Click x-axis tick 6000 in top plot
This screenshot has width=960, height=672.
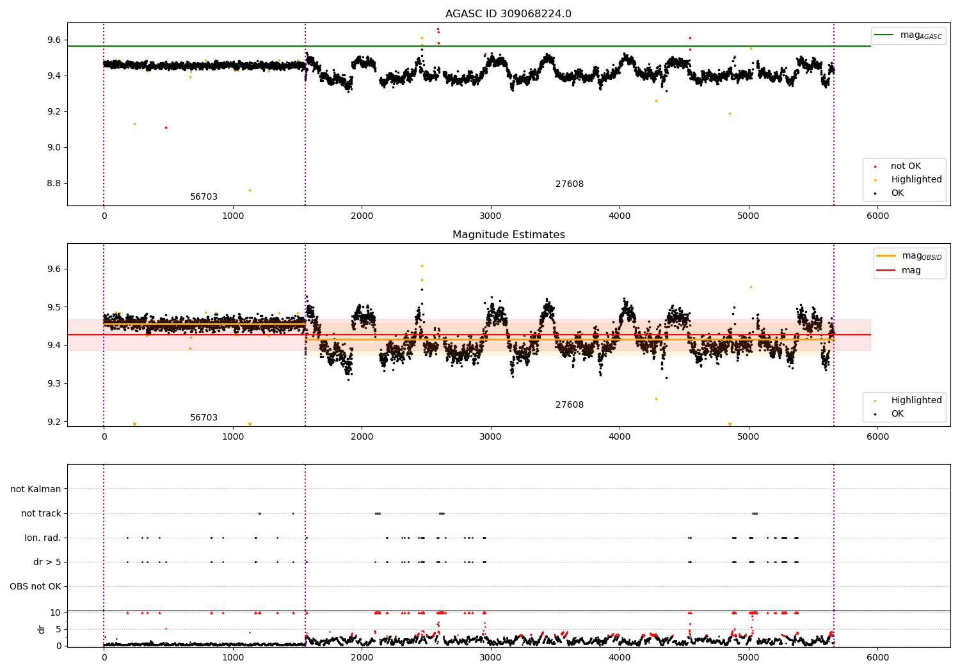coord(877,216)
